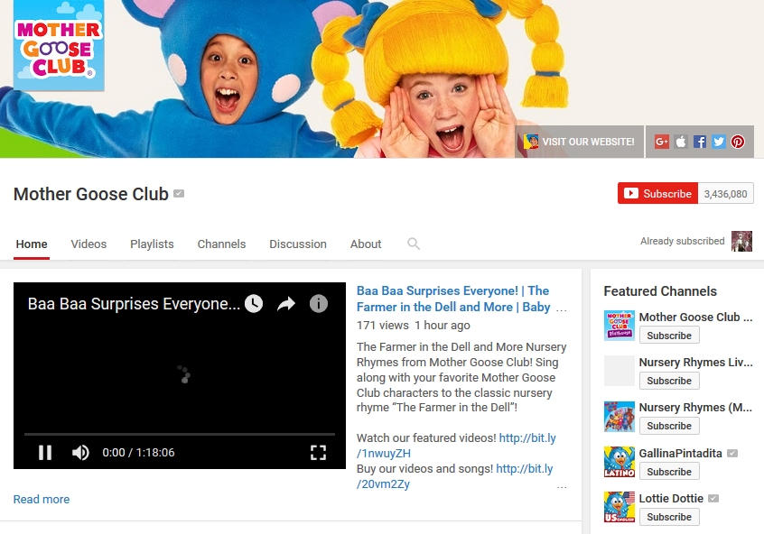Screen dimensions: 764x534
Task: Open the Discussion tab
Action: 298,244
